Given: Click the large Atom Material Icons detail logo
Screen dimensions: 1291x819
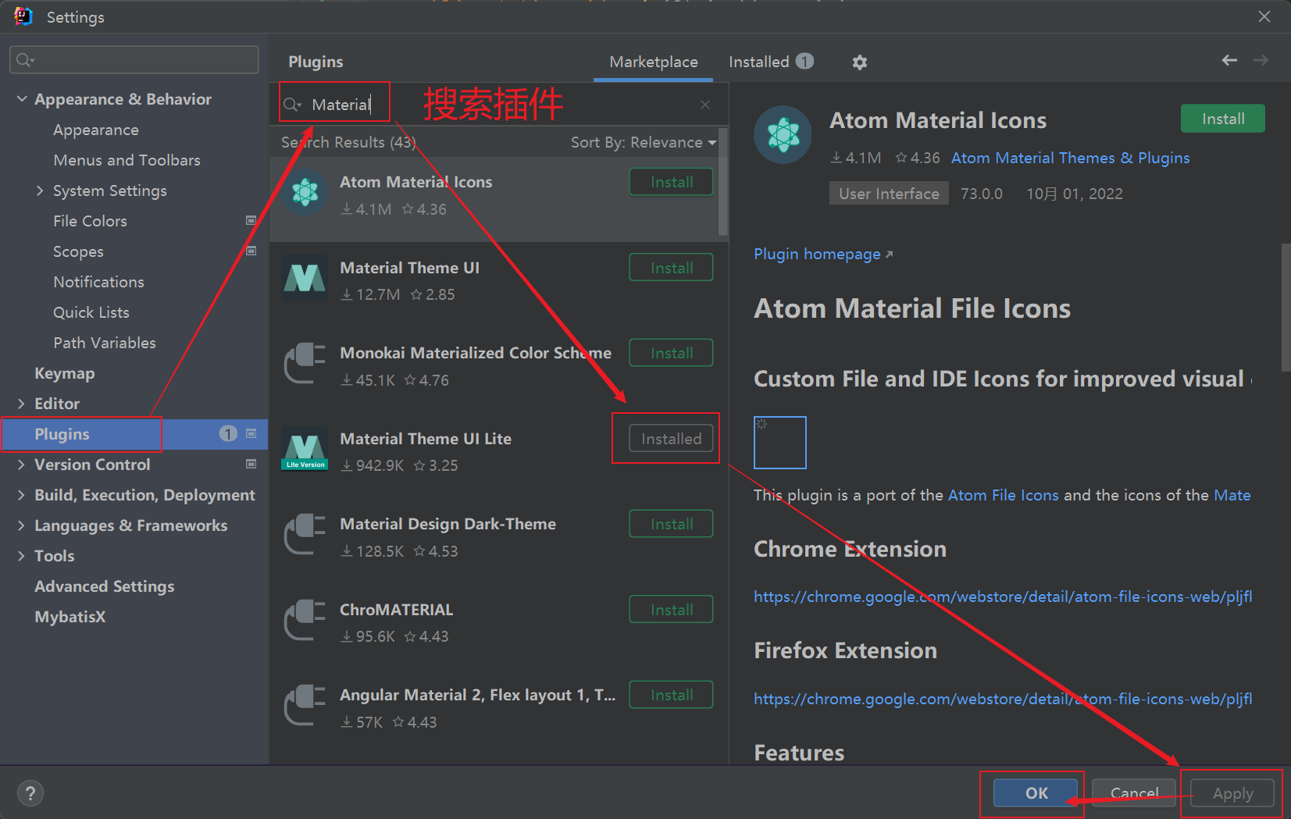Looking at the screenshot, I should click(783, 135).
